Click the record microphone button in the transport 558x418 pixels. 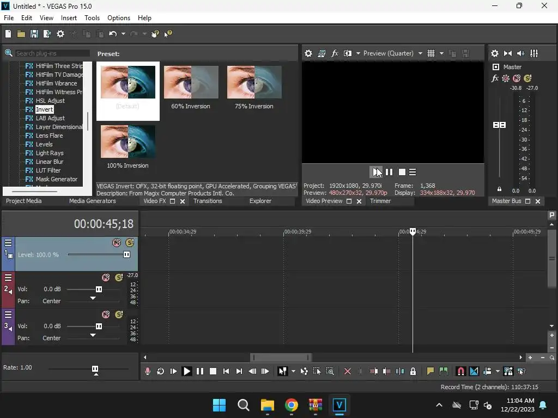tap(147, 371)
